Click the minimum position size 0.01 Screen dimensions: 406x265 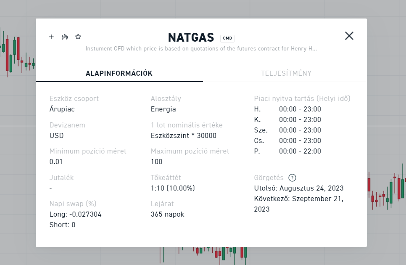tap(56, 162)
